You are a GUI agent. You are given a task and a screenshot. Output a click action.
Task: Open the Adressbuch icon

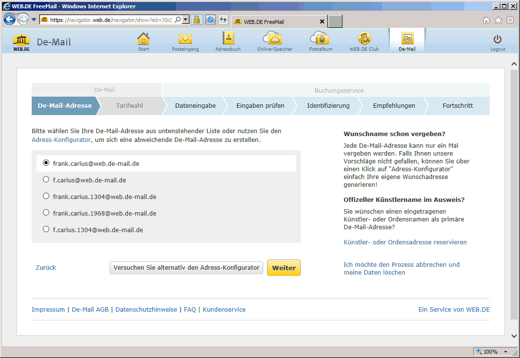coord(228,42)
